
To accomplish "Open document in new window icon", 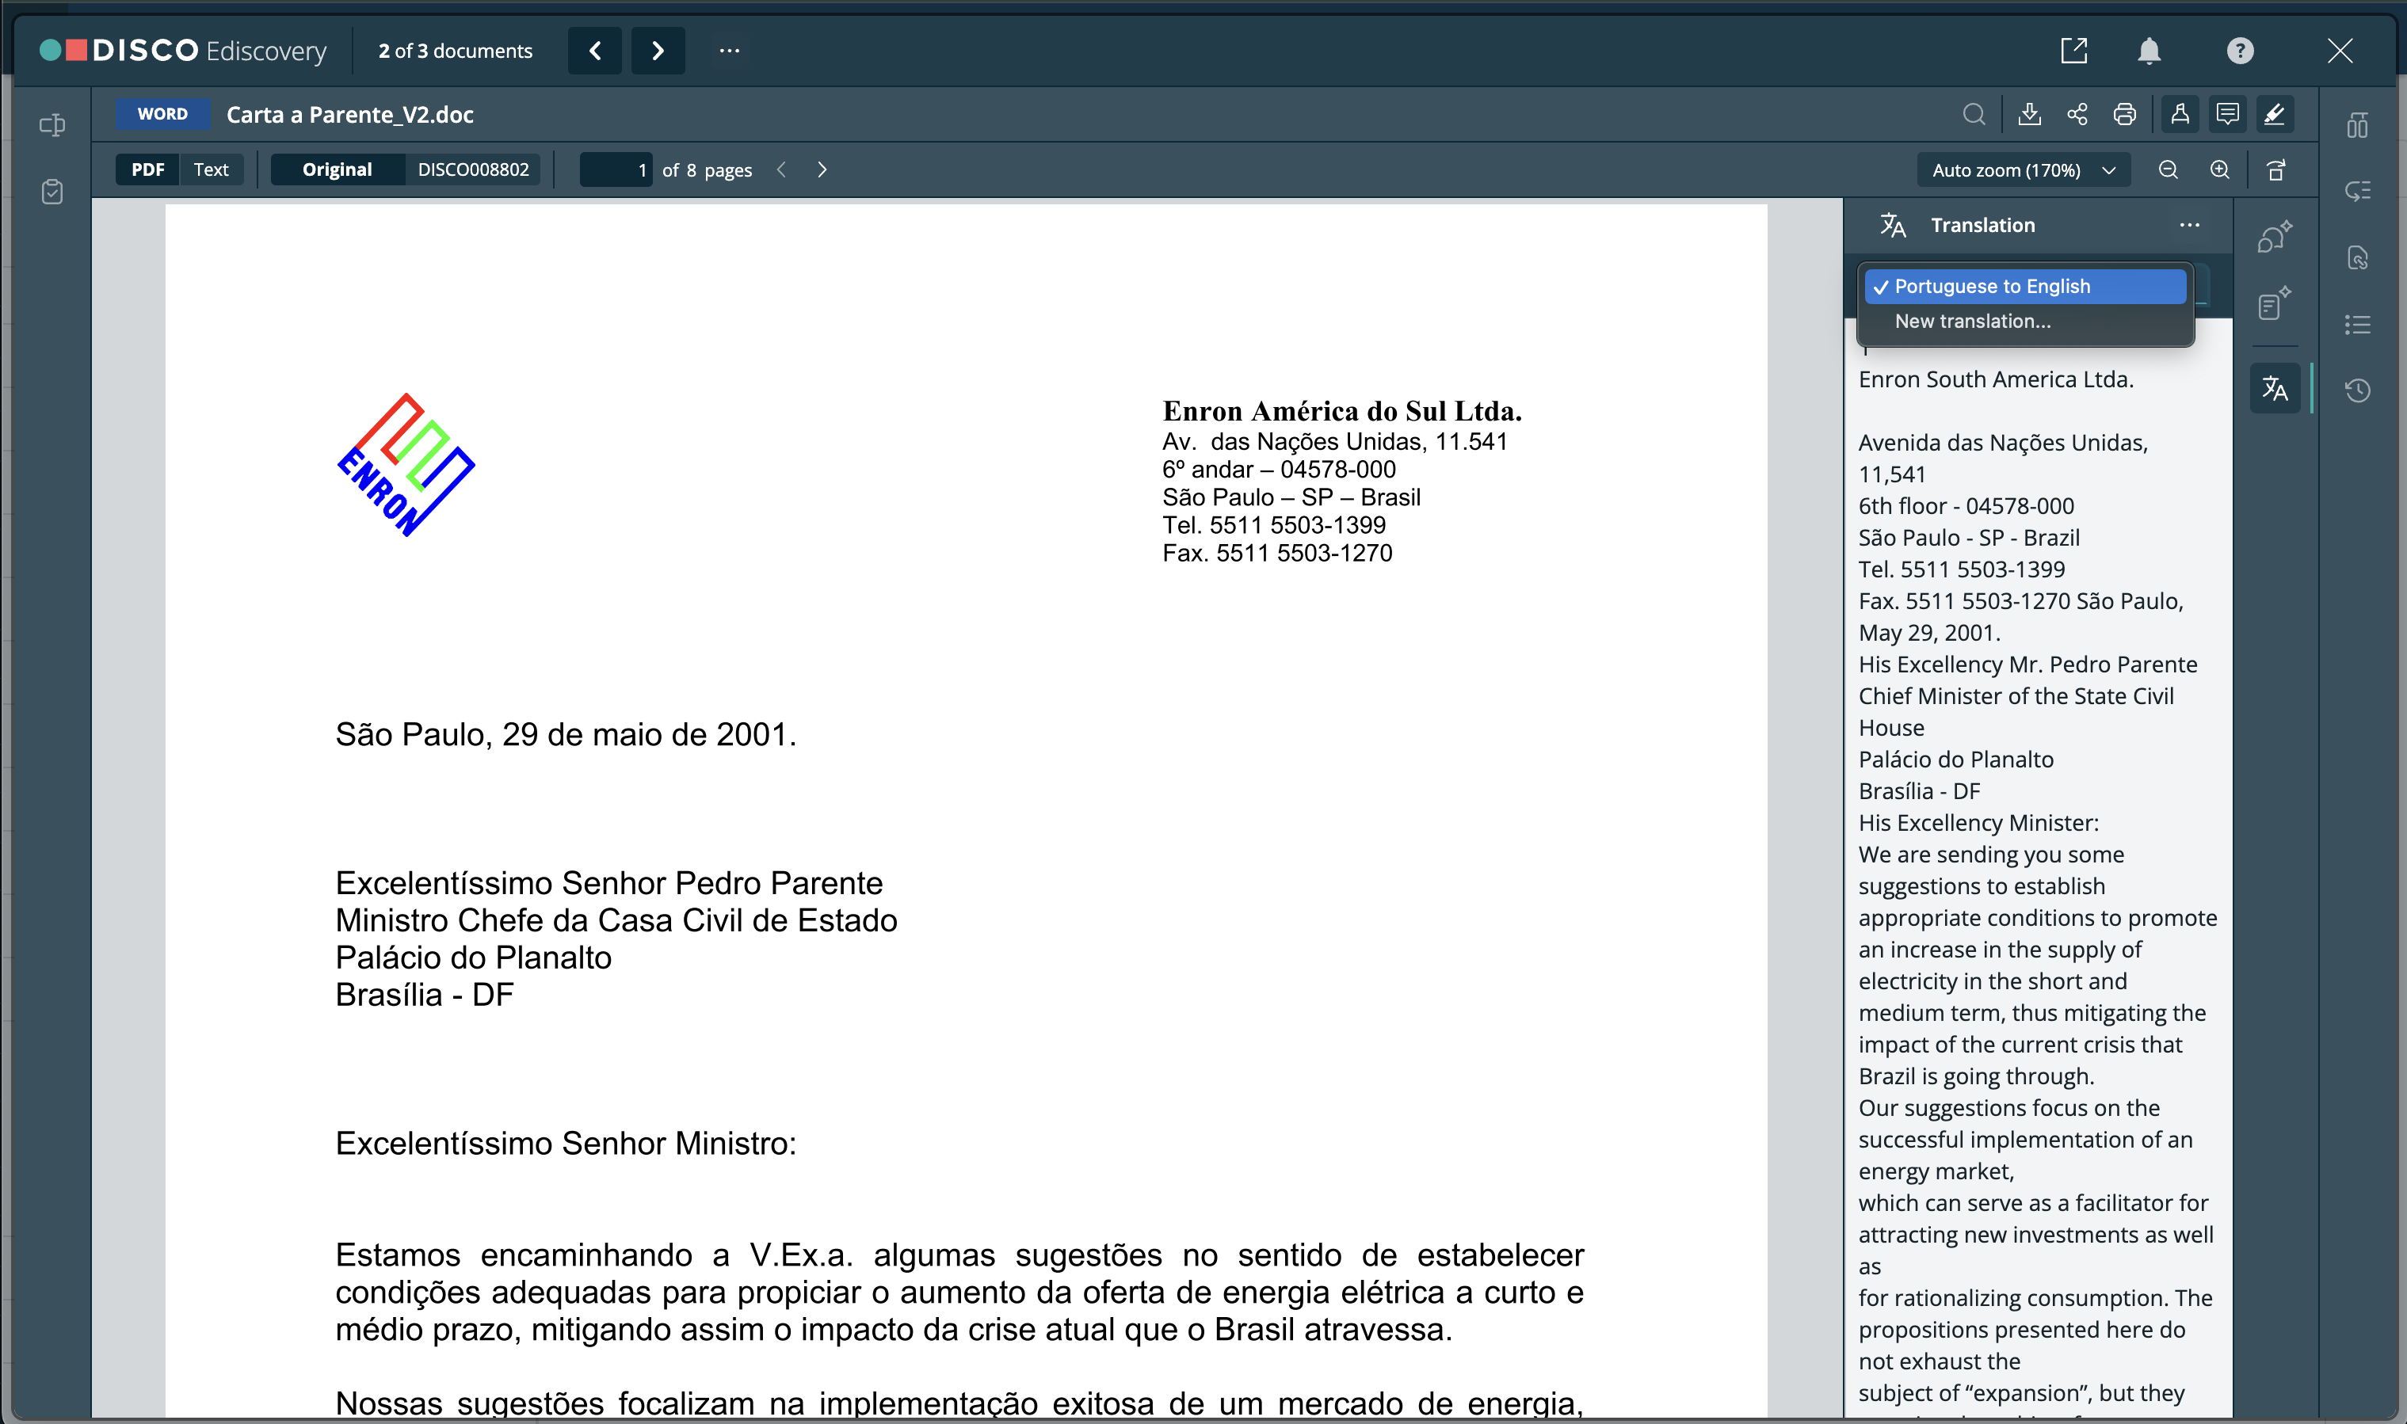I will pos(2074,51).
